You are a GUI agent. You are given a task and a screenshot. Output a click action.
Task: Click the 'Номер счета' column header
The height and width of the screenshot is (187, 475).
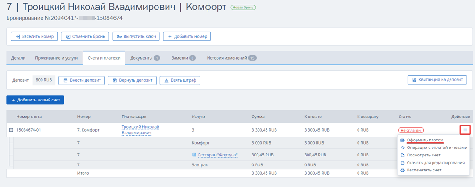[x=29, y=117]
